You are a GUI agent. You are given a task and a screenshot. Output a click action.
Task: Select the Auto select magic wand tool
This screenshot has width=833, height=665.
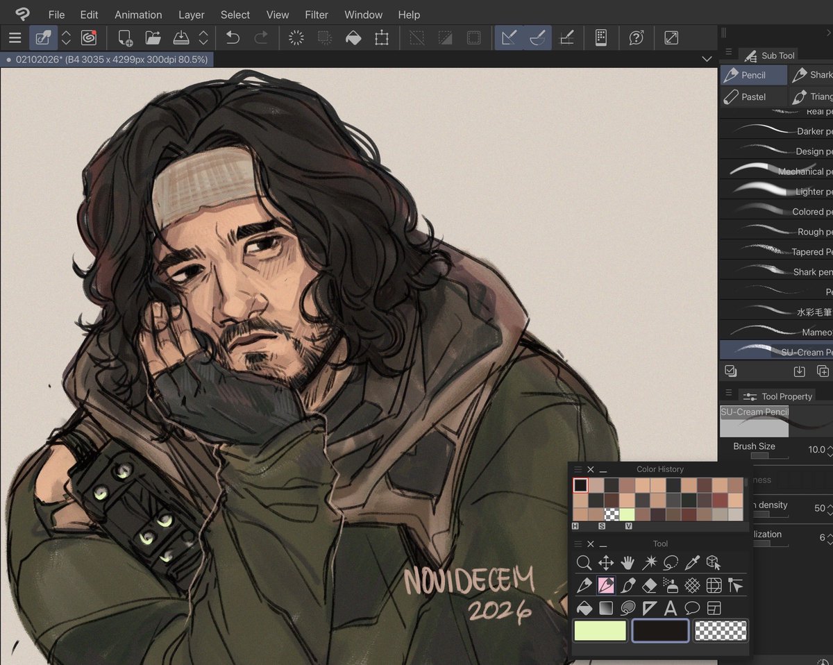[x=649, y=563]
